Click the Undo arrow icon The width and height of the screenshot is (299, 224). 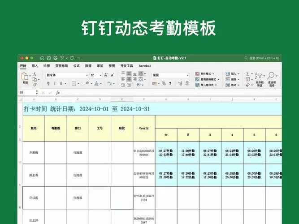[62, 58]
